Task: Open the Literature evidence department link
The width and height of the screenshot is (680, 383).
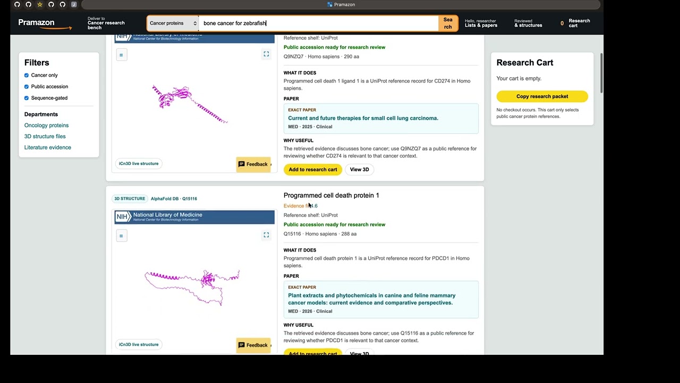Action: (48, 148)
